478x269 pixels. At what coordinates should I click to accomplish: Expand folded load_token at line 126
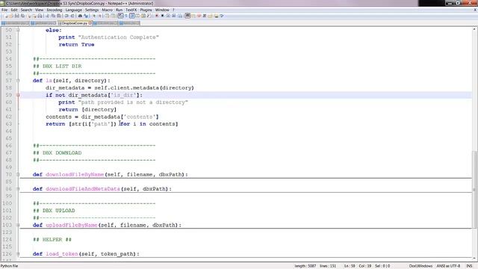pyautogui.click(x=18, y=254)
